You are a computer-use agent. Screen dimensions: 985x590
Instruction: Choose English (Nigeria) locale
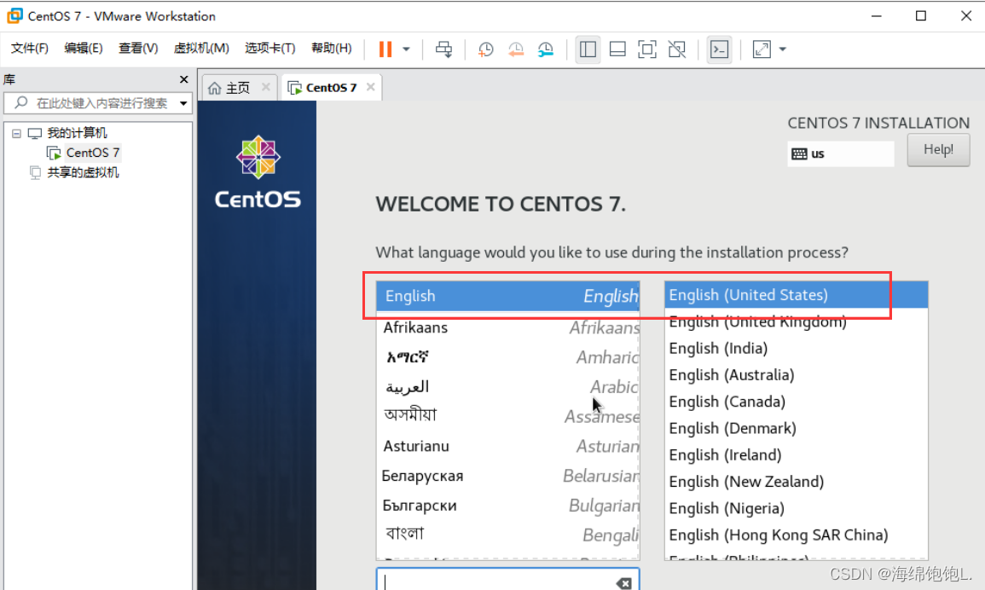[796, 508]
